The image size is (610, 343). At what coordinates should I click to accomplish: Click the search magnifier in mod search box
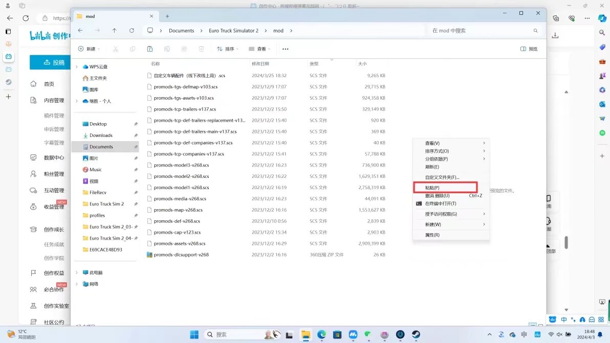pyautogui.click(x=535, y=31)
